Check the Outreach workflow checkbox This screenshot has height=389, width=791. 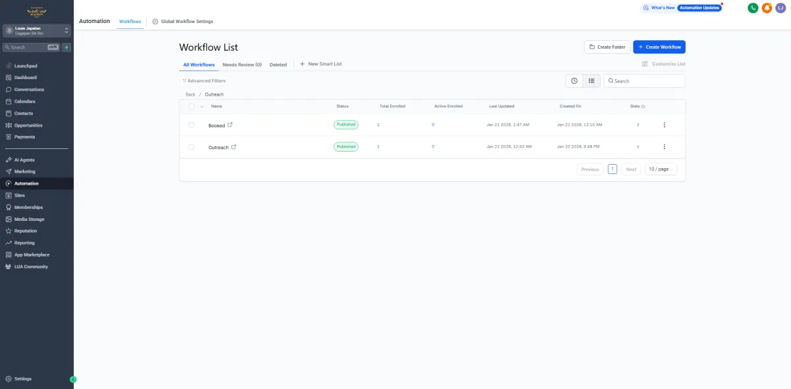point(191,147)
